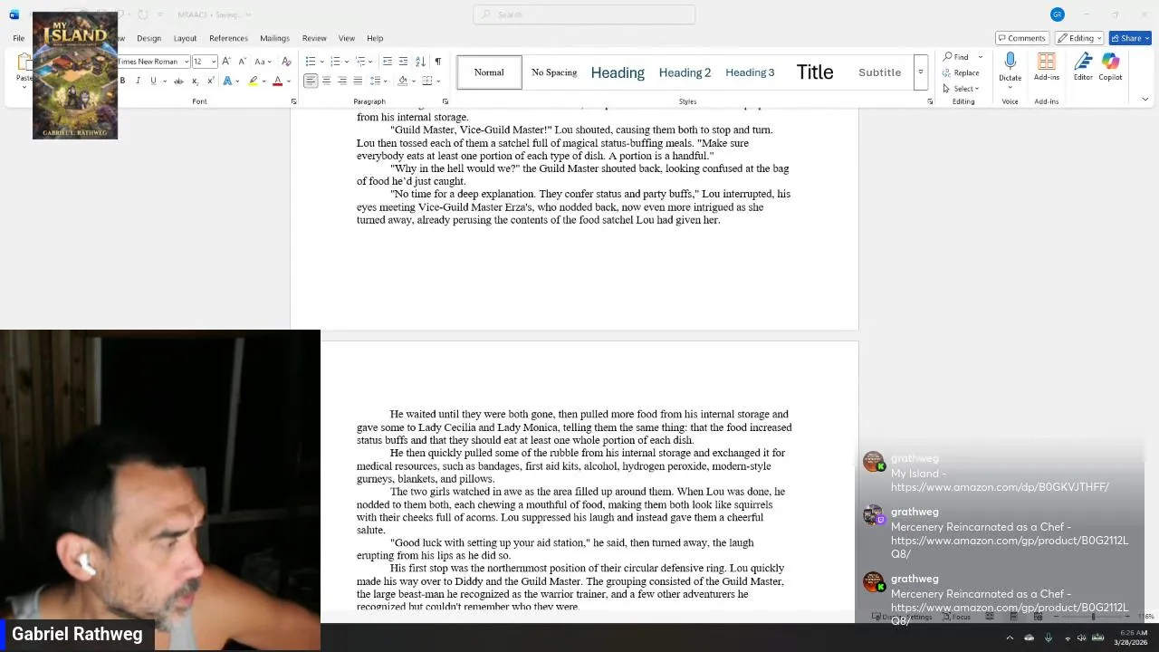The height and width of the screenshot is (652, 1159).
Task: Apply numbered list icon
Action: coord(335,62)
